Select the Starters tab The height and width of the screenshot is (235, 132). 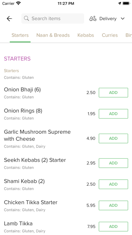[20, 35]
